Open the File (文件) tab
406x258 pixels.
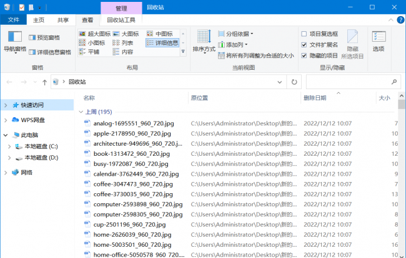pos(14,20)
